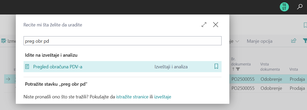The height and width of the screenshot is (110, 307).
Task: Click the edit list icon in action bar
Action: pyautogui.click(x=4, y=41)
